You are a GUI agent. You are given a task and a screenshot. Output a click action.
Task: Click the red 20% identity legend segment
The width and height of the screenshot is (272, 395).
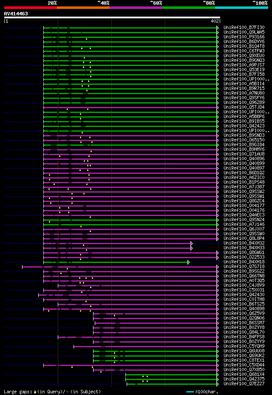pyautogui.click(x=31, y=8)
